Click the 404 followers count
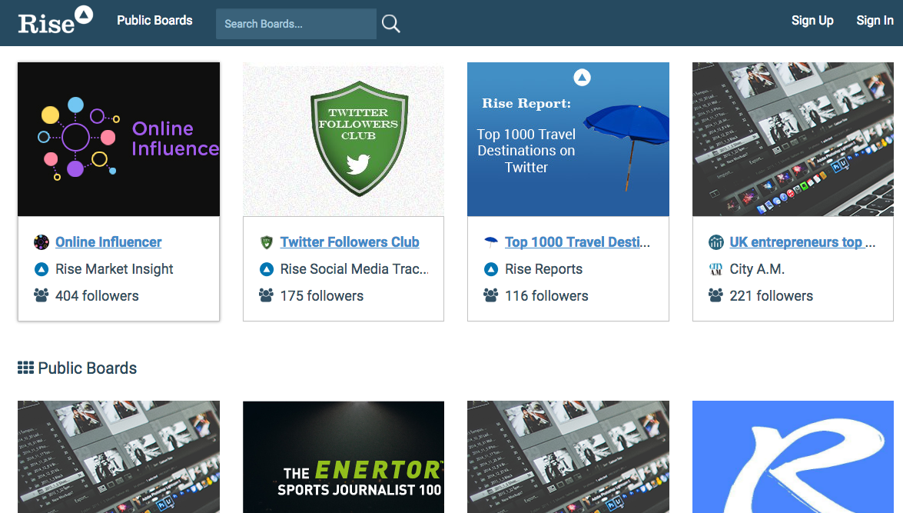Screen dimensions: 903x513 coord(97,295)
